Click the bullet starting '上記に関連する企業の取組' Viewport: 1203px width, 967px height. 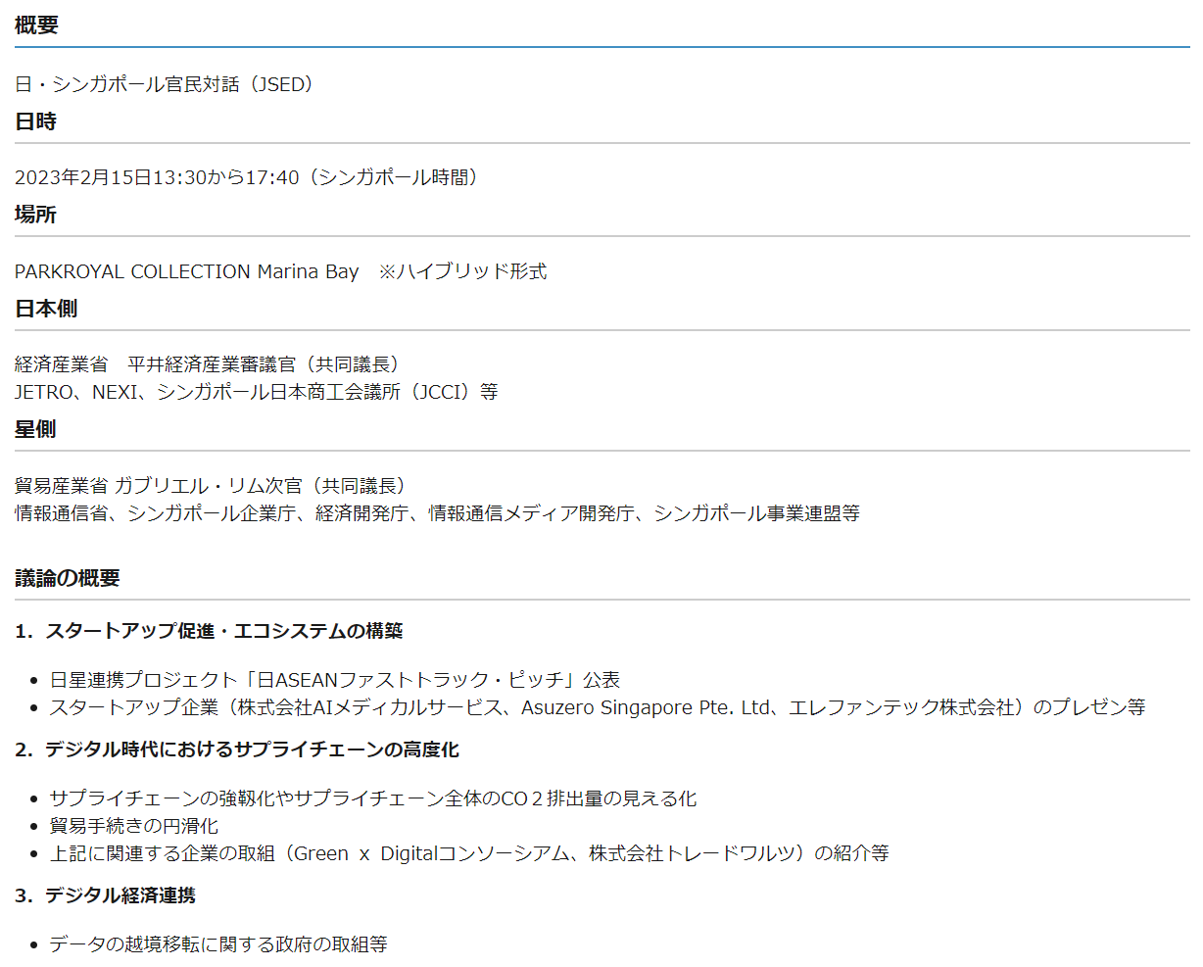click(470, 853)
